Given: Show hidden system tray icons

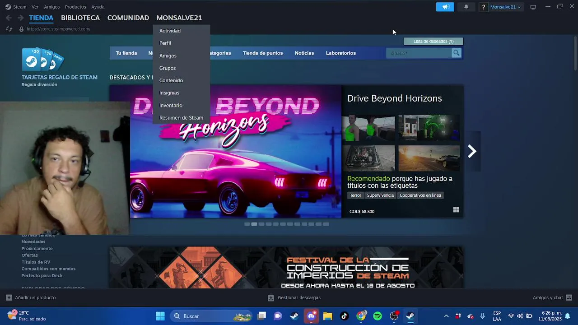Looking at the screenshot, I should point(446,316).
